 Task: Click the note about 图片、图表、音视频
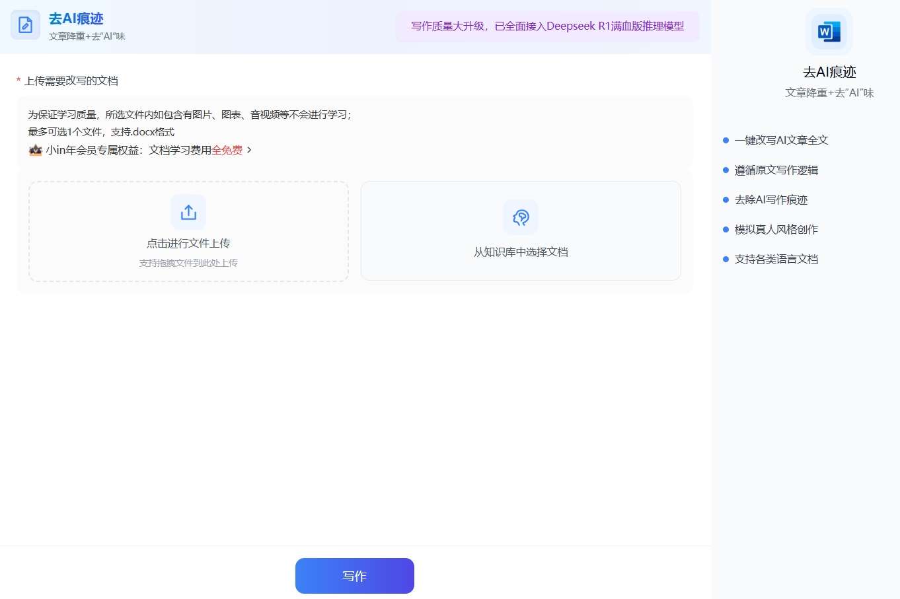190,115
